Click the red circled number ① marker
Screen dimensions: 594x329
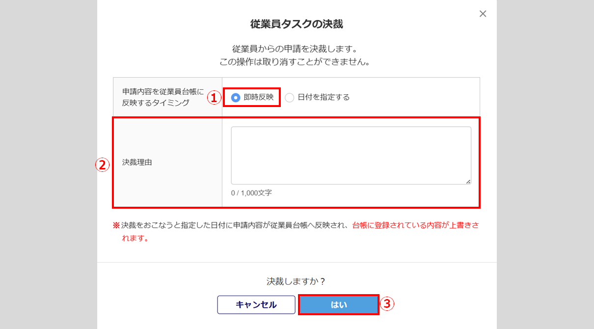click(x=213, y=98)
